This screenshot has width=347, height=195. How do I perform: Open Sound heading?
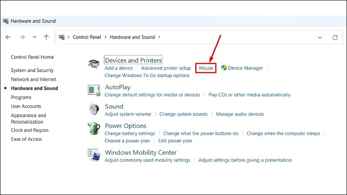click(114, 107)
